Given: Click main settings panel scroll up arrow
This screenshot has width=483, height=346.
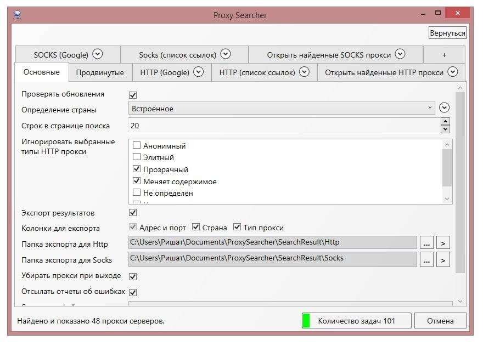Looking at the screenshot, I should tap(460, 88).
